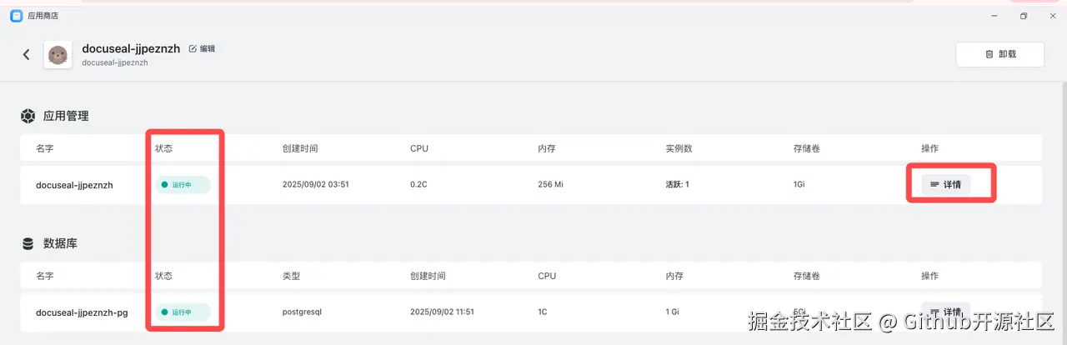
Task: Click the vertical scrollbar on the right
Action: click(x=1063, y=212)
